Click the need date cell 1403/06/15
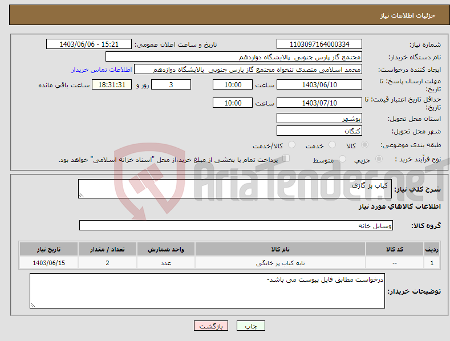 (x=49, y=263)
